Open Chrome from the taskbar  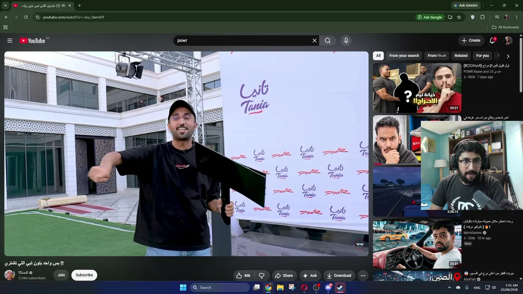pos(268,287)
